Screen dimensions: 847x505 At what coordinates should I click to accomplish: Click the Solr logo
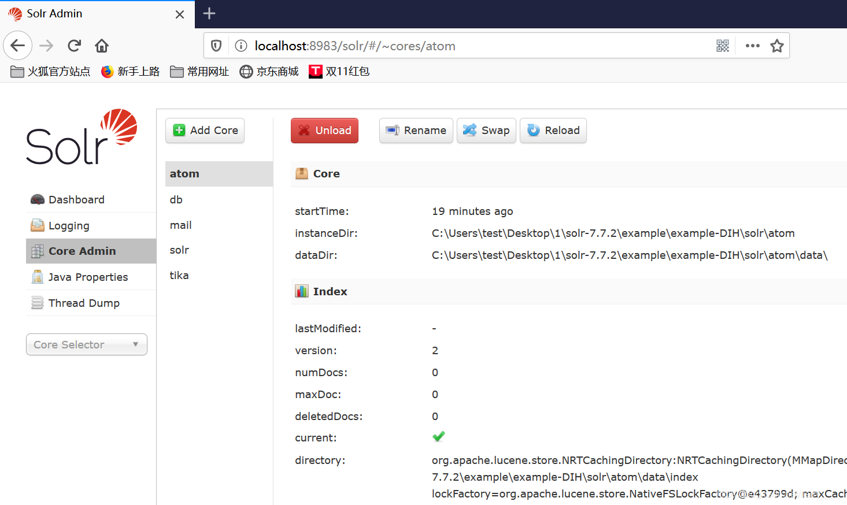82,136
